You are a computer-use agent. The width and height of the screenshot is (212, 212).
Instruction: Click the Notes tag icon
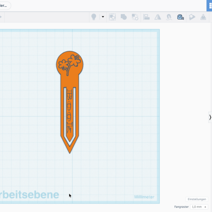pyautogui.click(x=192, y=17)
